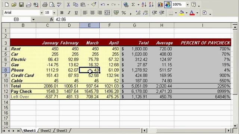Go to the last sheet tab
This screenshot has width=239, height=134.
point(18,131)
